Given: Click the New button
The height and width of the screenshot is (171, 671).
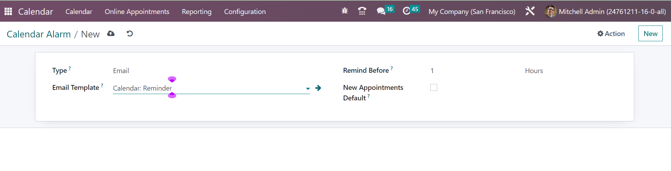Looking at the screenshot, I should click(650, 34).
